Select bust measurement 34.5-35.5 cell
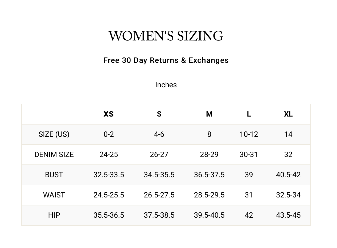 [159, 175]
